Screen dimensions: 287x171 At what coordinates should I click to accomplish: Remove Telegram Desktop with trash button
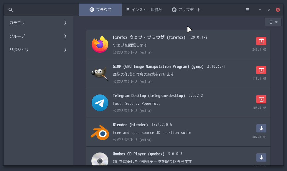[x=261, y=99]
